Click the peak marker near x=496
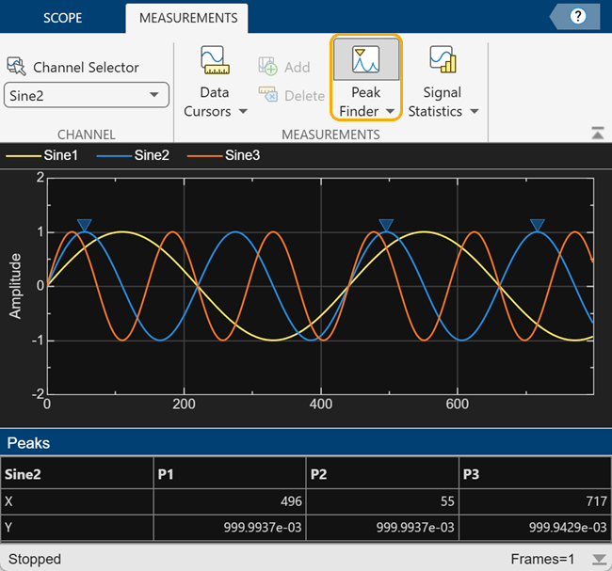This screenshot has width=612, height=571. (386, 225)
